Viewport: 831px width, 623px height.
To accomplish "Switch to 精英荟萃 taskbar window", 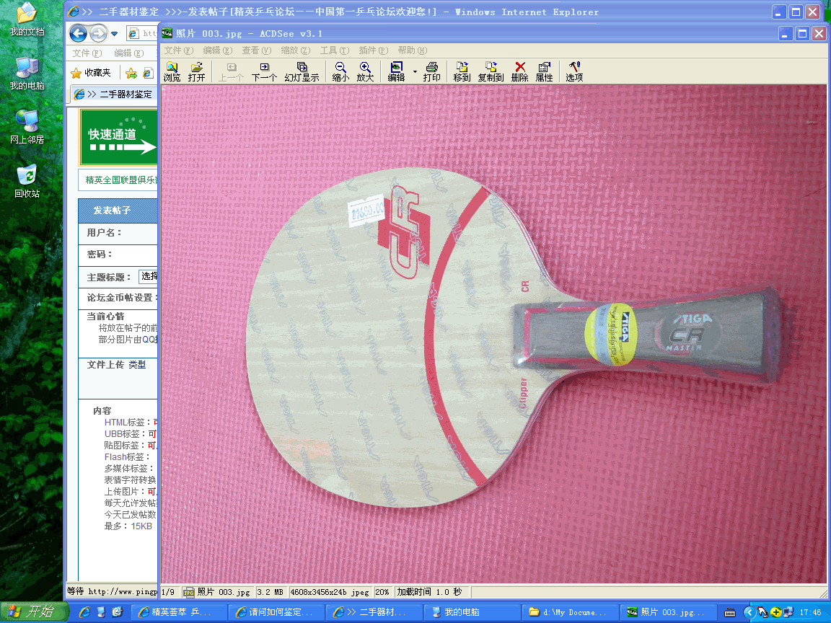I will point(180,612).
